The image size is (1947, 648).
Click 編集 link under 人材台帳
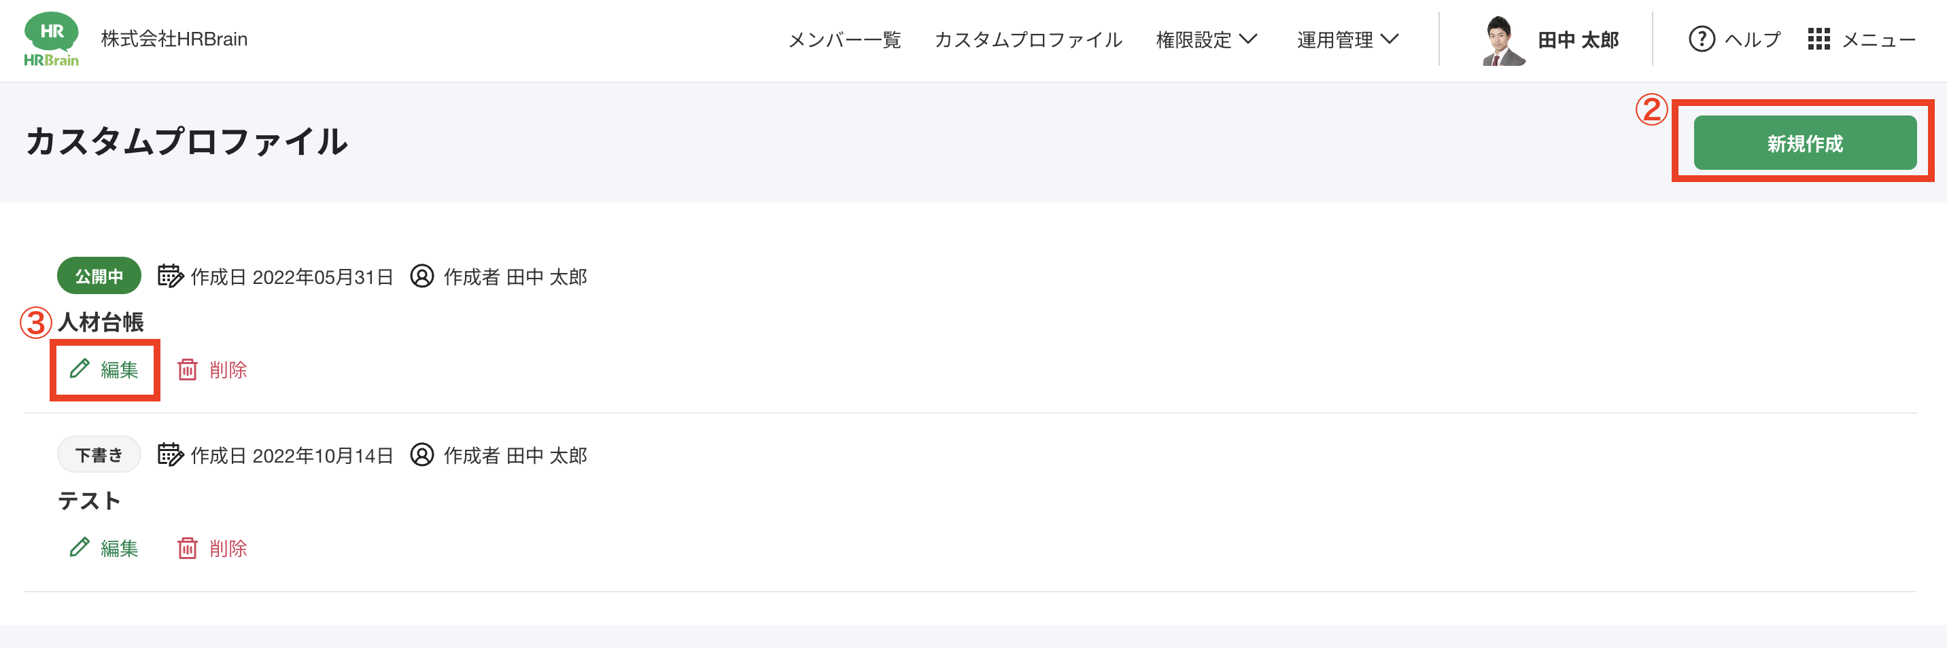point(120,370)
